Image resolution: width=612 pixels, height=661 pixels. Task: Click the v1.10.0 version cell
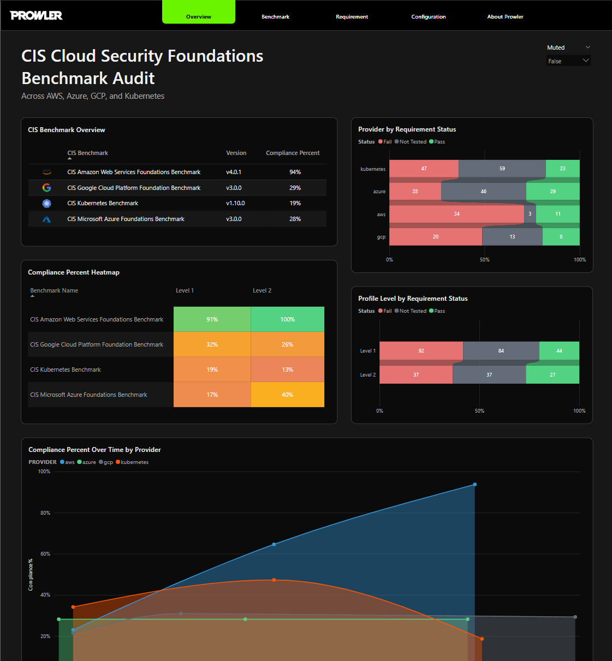coord(235,203)
